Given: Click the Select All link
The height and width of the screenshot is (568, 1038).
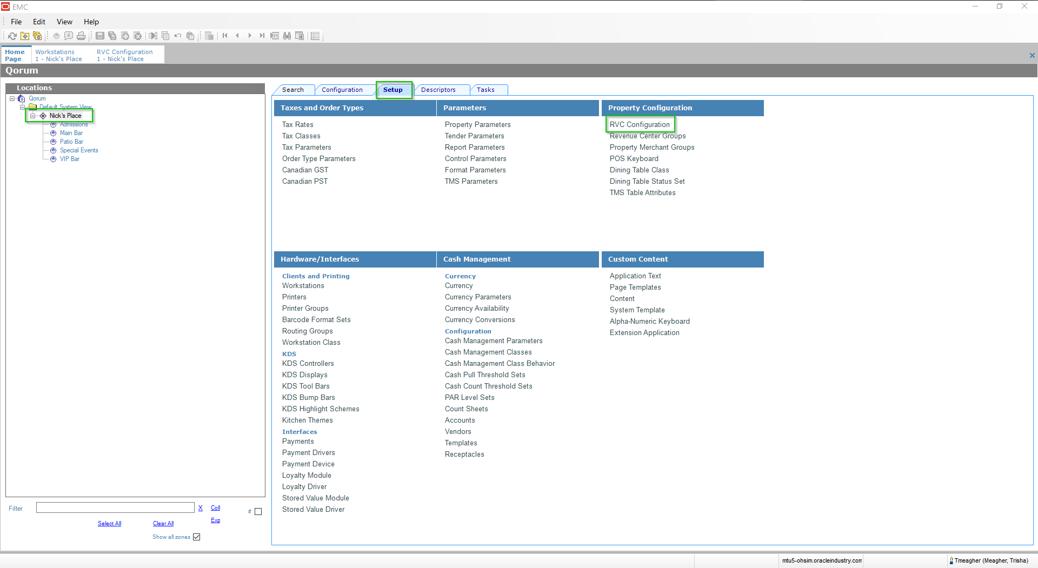Looking at the screenshot, I should coord(109,524).
